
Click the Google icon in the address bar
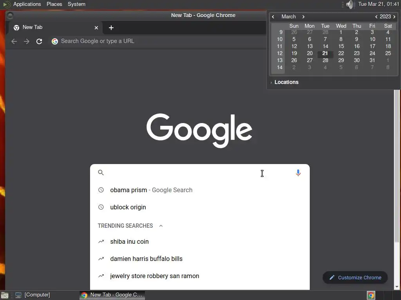pos(55,41)
